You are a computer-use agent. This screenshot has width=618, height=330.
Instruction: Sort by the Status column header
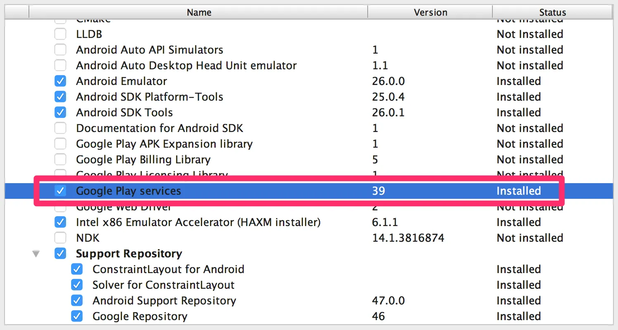coord(552,12)
